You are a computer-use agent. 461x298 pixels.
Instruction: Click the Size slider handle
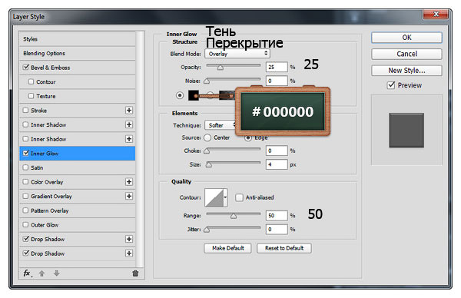coord(209,164)
